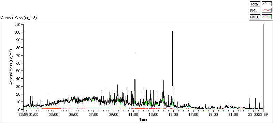Click the 80 y-axis value

click(x=18, y=48)
